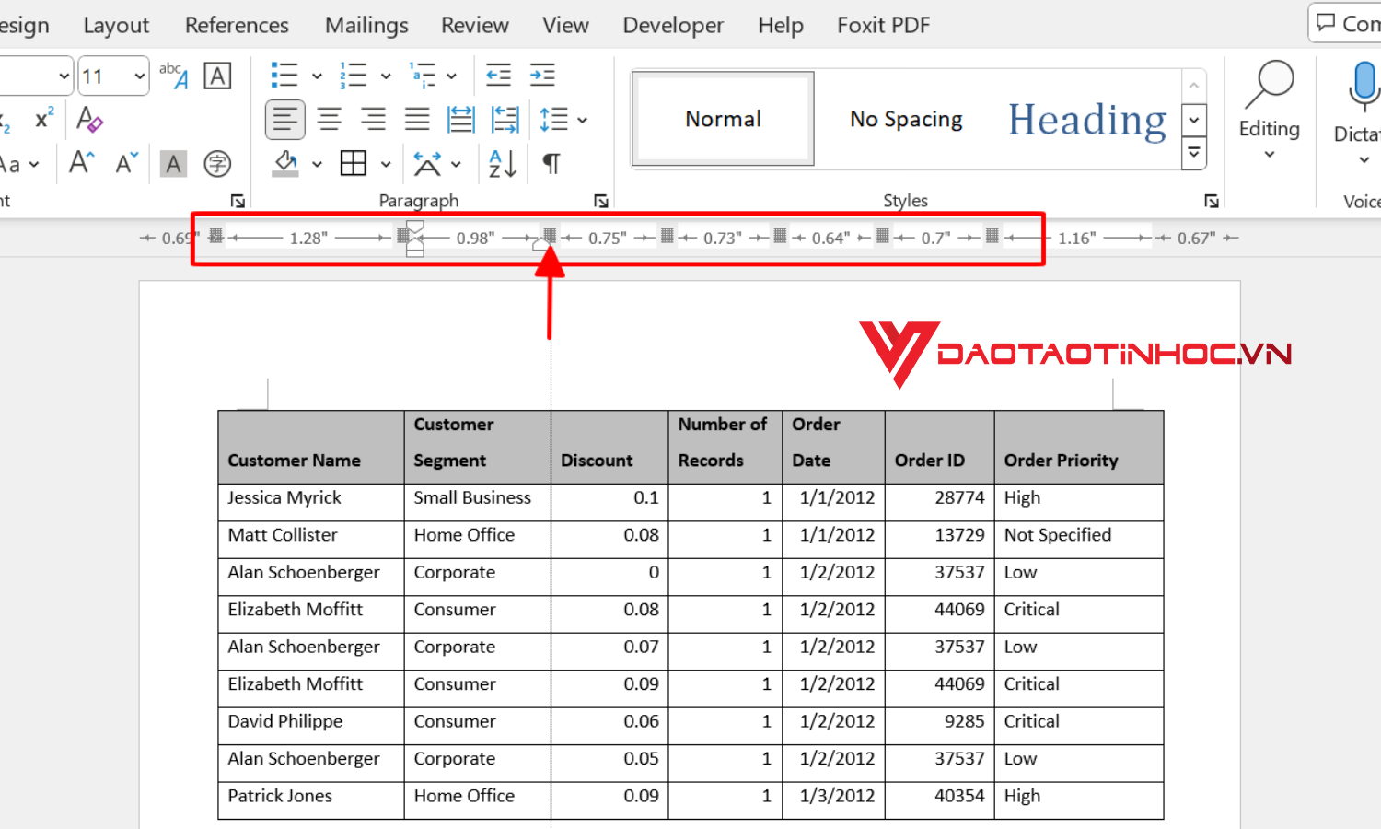
Task: Click the Justify alignment icon
Action: point(417,120)
